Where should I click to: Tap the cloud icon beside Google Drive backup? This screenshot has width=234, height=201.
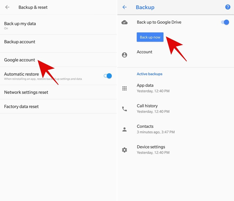(125, 22)
